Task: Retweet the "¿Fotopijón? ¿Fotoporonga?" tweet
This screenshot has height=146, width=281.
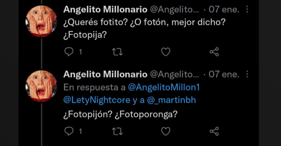Action: tap(117, 131)
